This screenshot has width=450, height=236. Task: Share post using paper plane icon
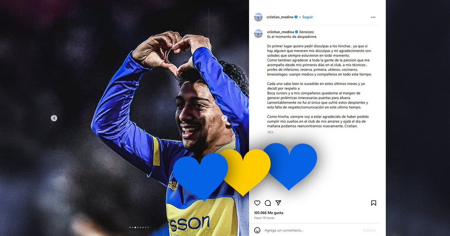pos(278,203)
